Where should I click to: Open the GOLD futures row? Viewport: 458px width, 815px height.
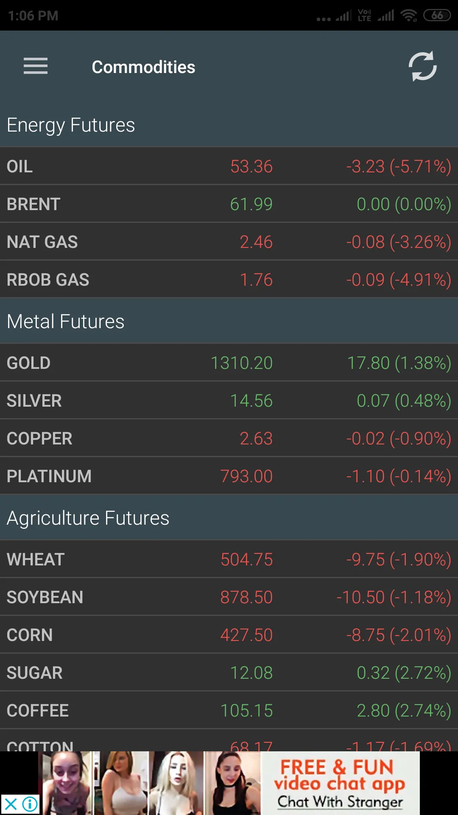pyautogui.click(x=229, y=363)
